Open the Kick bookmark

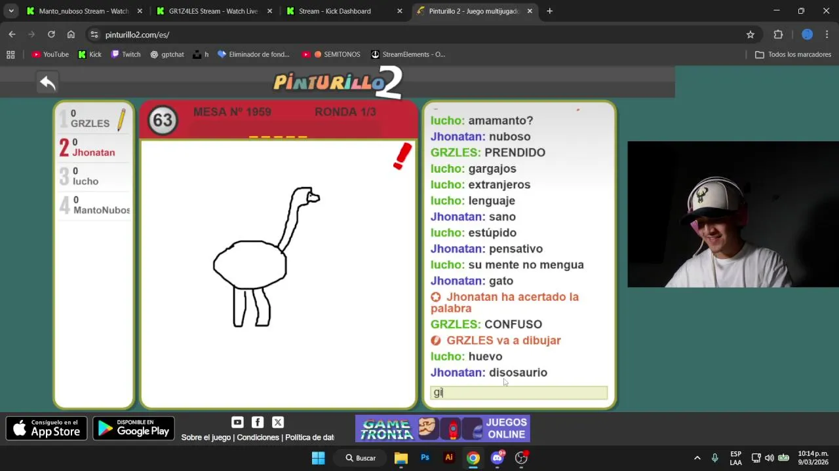pyautogui.click(x=90, y=54)
